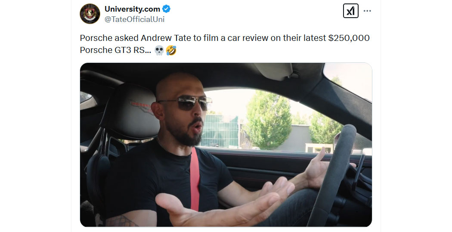Click the rolling-laughing emoji in the post
Screen dimensions: 452x232
171,51
